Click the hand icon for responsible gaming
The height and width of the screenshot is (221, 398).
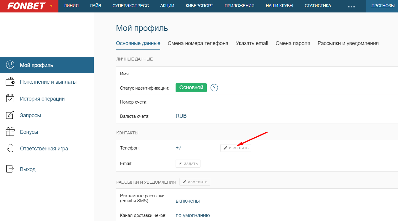click(x=10, y=148)
